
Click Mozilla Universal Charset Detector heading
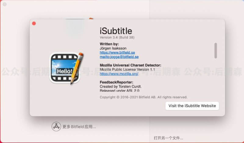pos(131,65)
